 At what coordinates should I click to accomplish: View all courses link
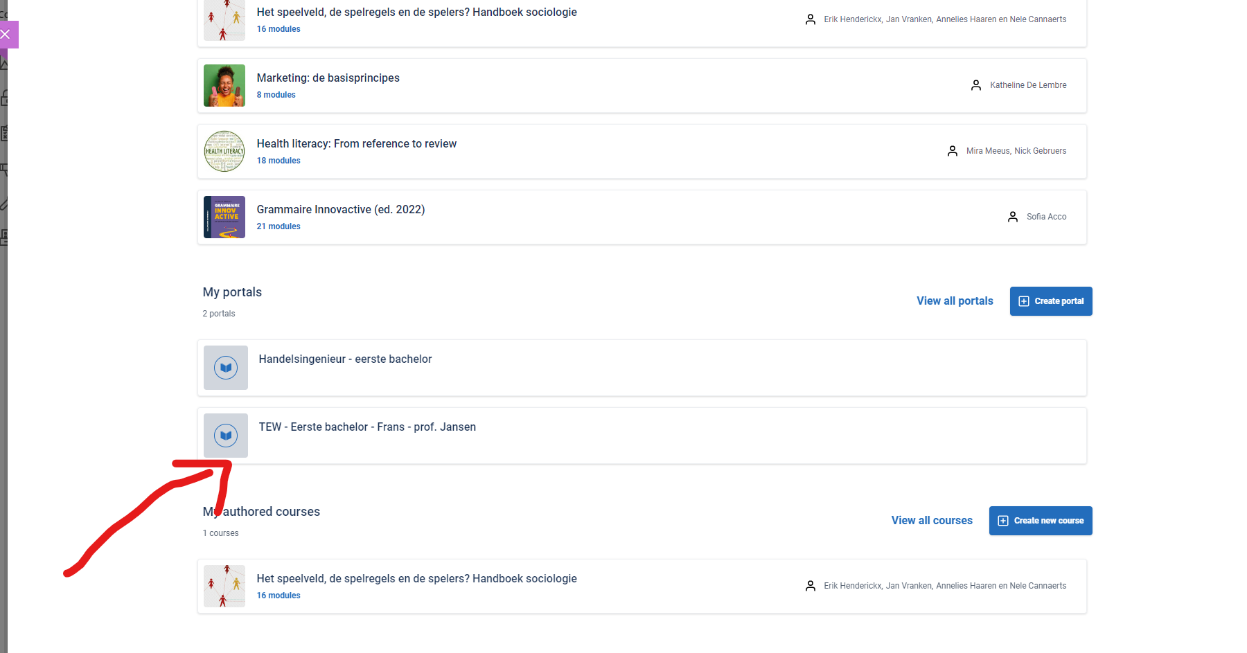[932, 520]
